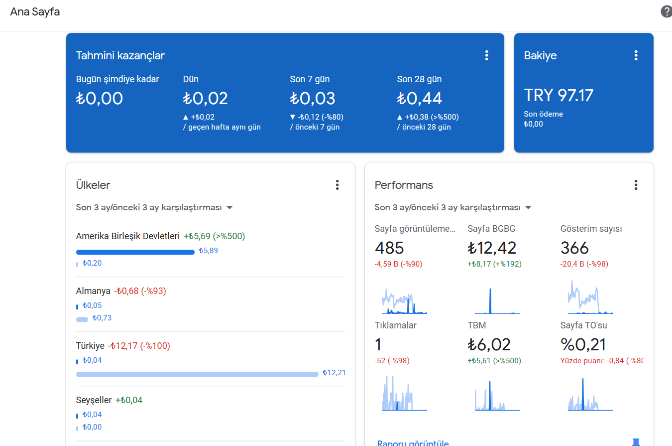
Task: Expand Ülkeler date range comparison dropdown
Action: [154, 207]
